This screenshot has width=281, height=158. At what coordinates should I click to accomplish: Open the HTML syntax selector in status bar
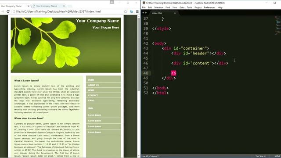coord(277,156)
